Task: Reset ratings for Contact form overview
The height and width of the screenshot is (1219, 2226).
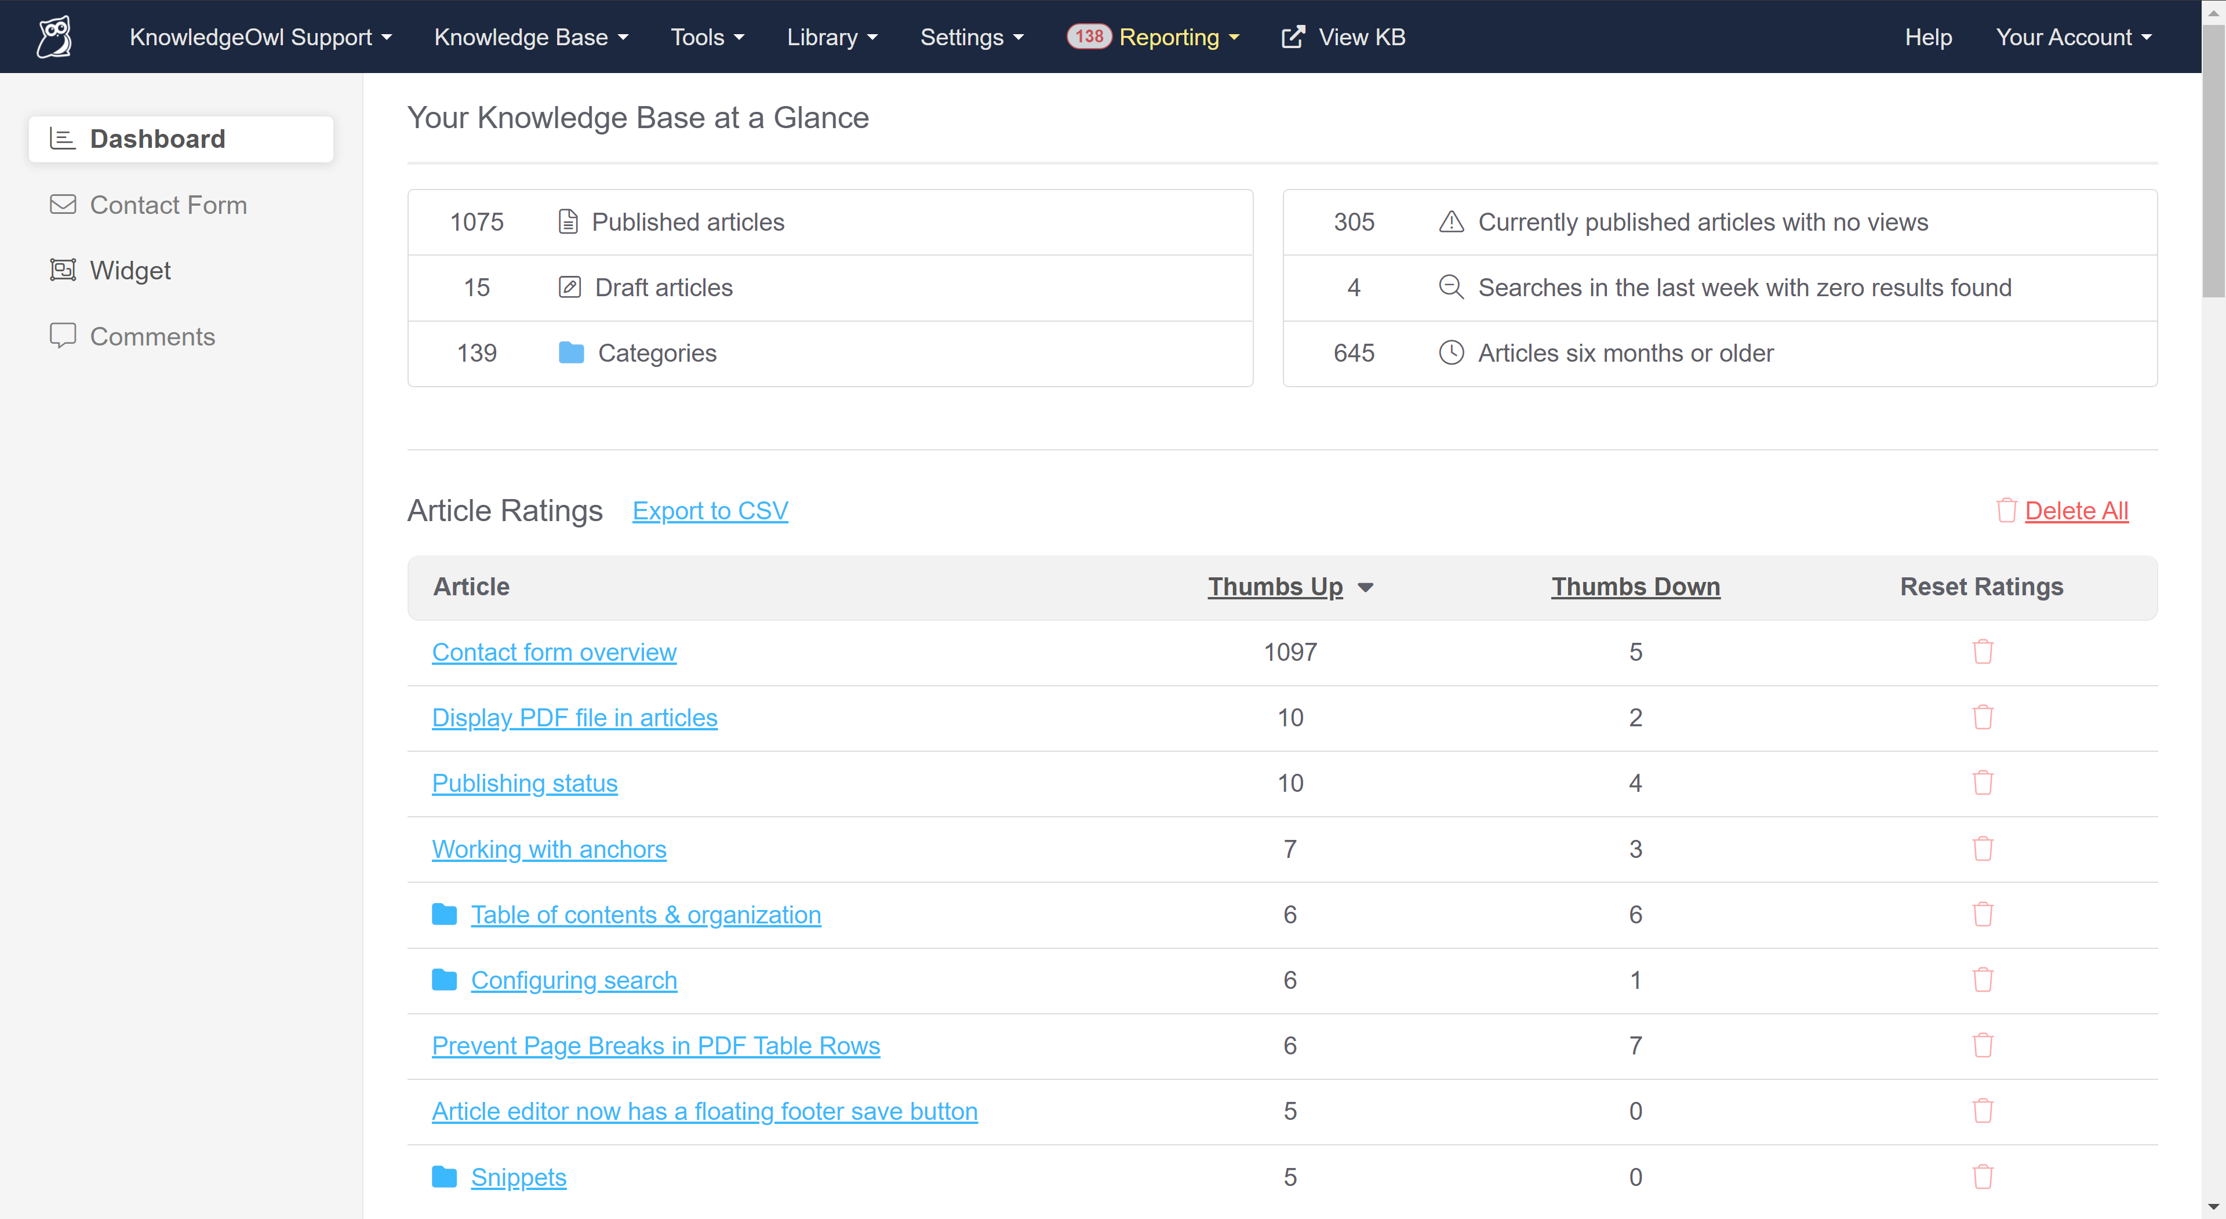Action: click(1983, 652)
